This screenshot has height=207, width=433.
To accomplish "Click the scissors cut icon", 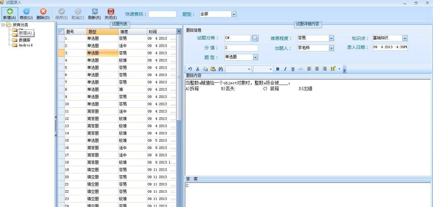I will pos(197,69).
